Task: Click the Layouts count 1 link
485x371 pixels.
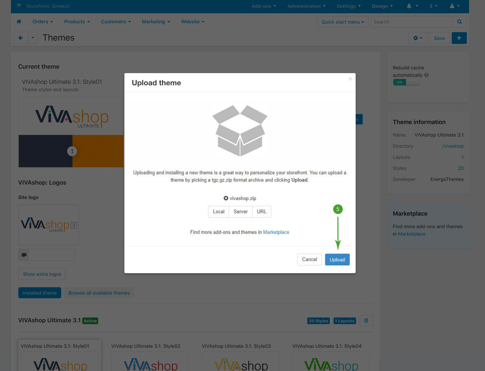Action: point(463,157)
